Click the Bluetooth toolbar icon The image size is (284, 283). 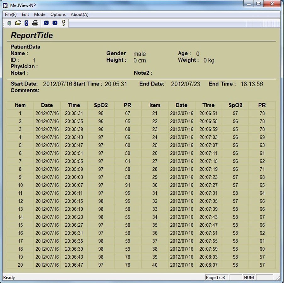(27, 23)
